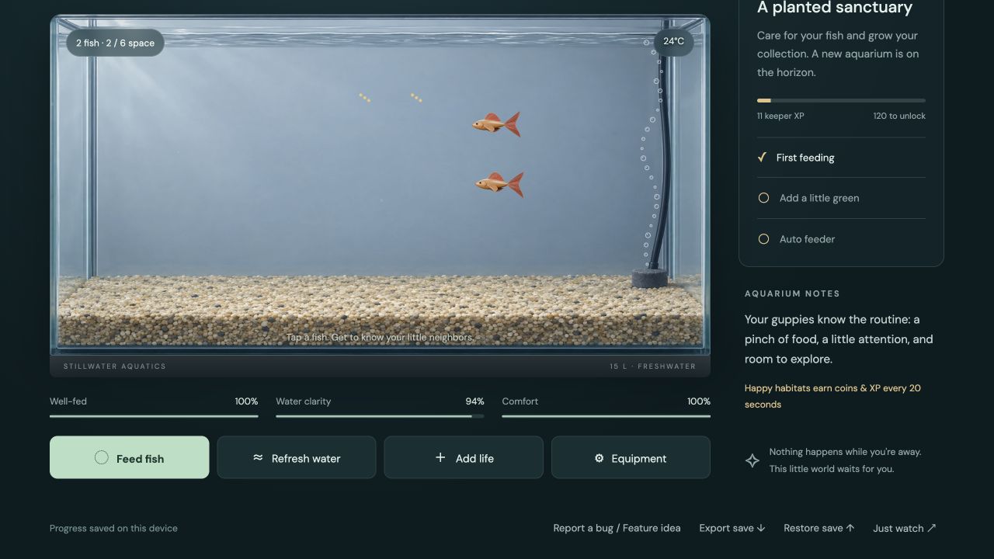Click the wave icon on Refresh water
Screen dimensions: 994x559
(x=258, y=458)
